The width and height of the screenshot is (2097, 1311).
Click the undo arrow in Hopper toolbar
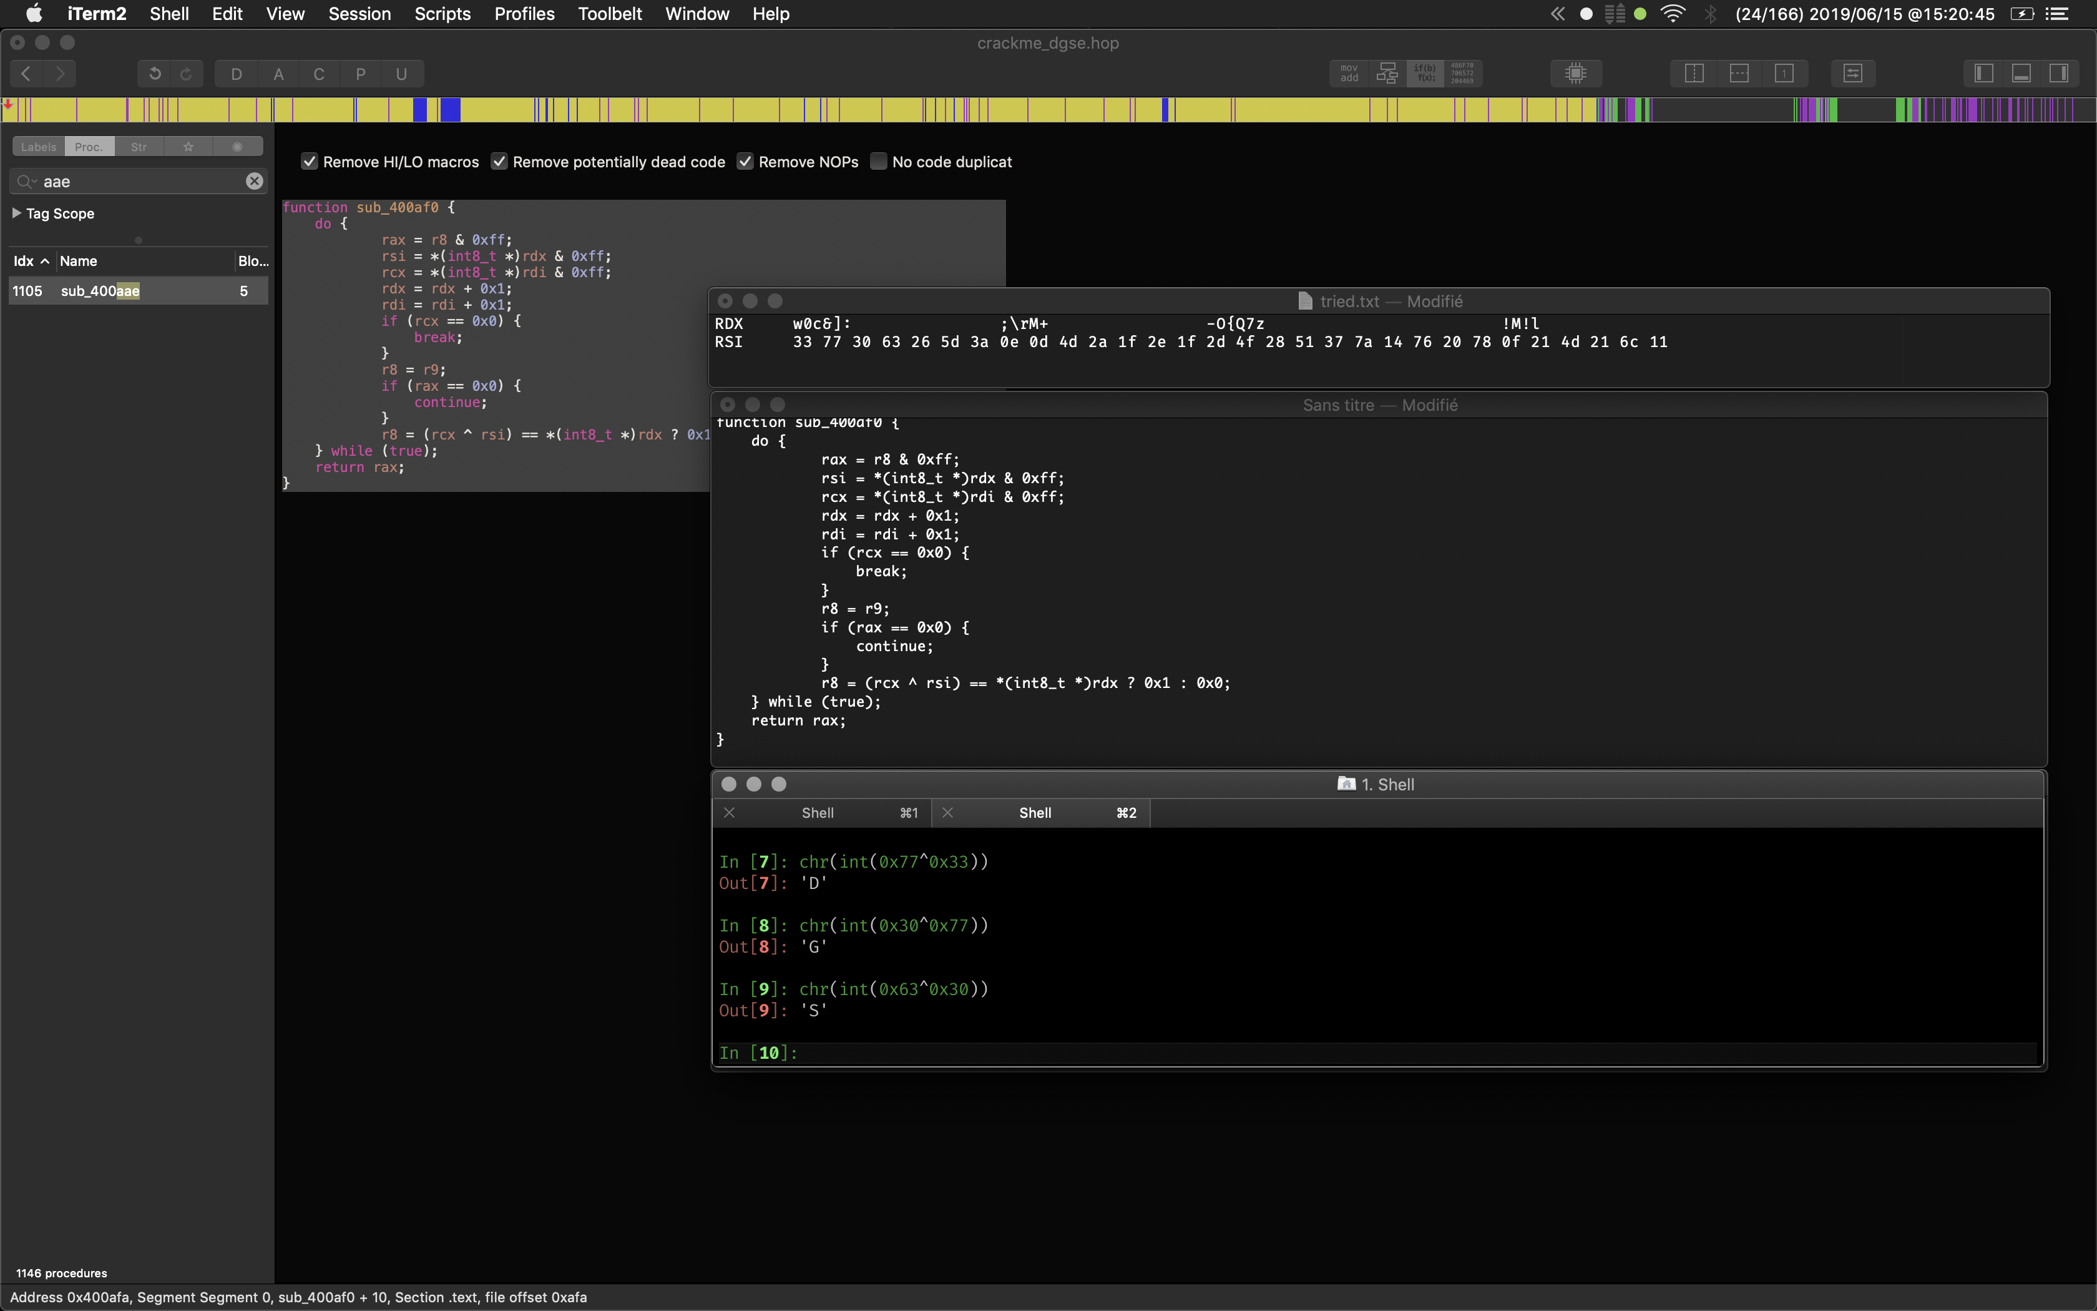[x=155, y=74]
